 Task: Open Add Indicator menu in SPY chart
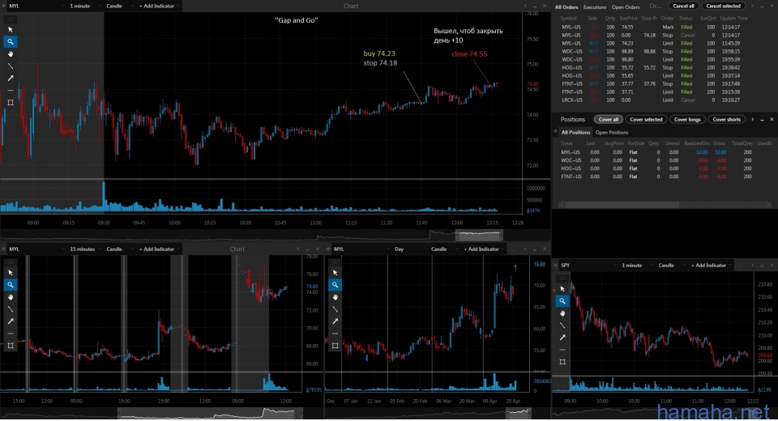tap(710, 266)
